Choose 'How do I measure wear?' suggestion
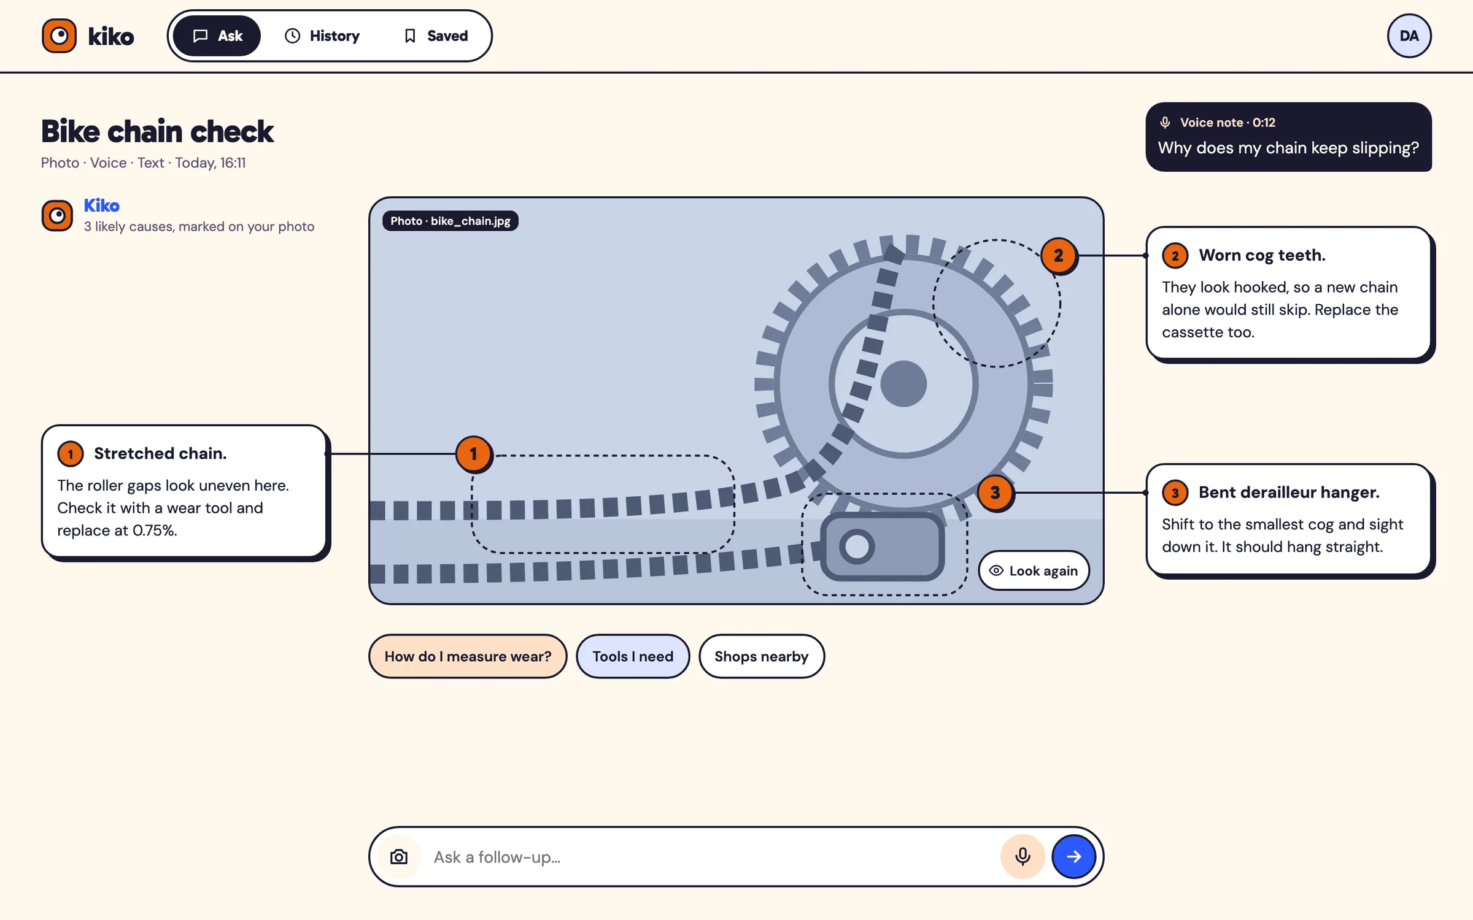Viewport: 1473px width, 920px height. (x=468, y=656)
